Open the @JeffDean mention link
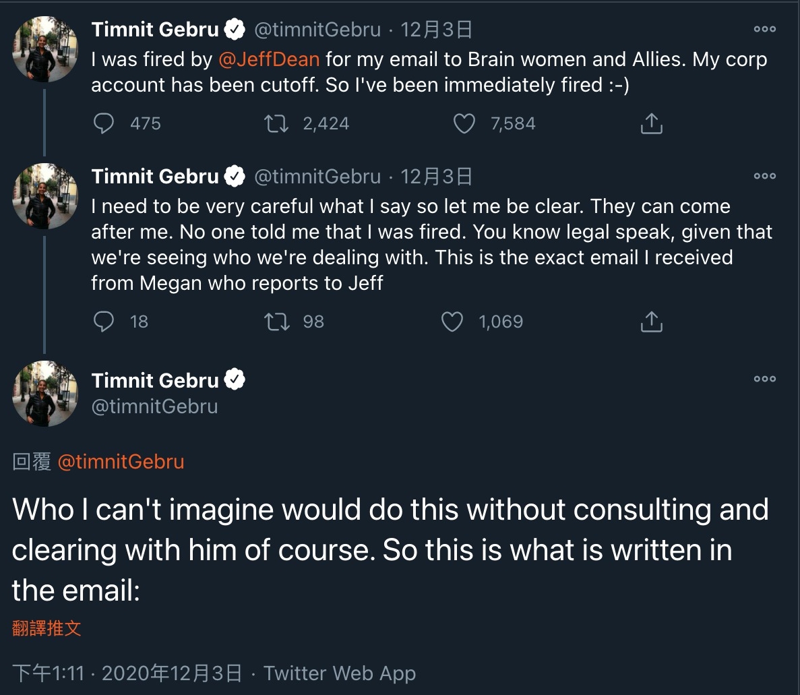 coord(269,59)
